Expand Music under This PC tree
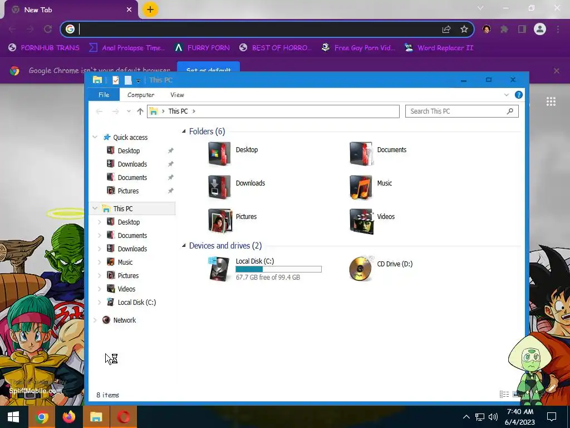 click(99, 262)
